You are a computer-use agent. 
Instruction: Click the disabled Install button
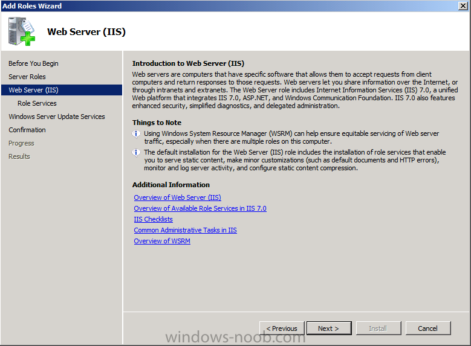pos(378,328)
